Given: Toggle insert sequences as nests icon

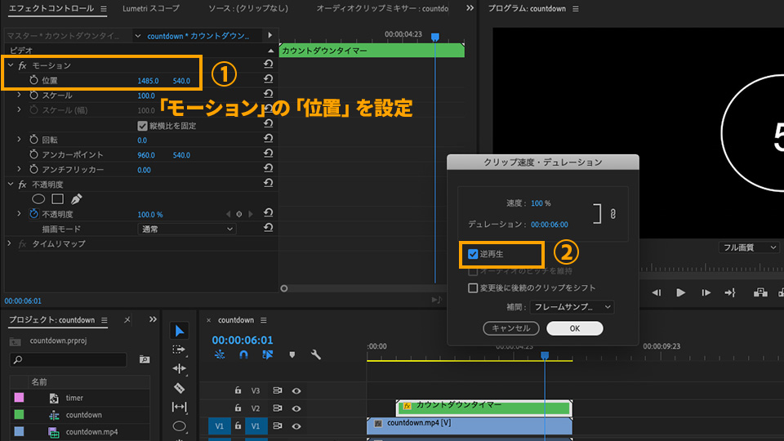Looking at the screenshot, I should click(x=220, y=354).
